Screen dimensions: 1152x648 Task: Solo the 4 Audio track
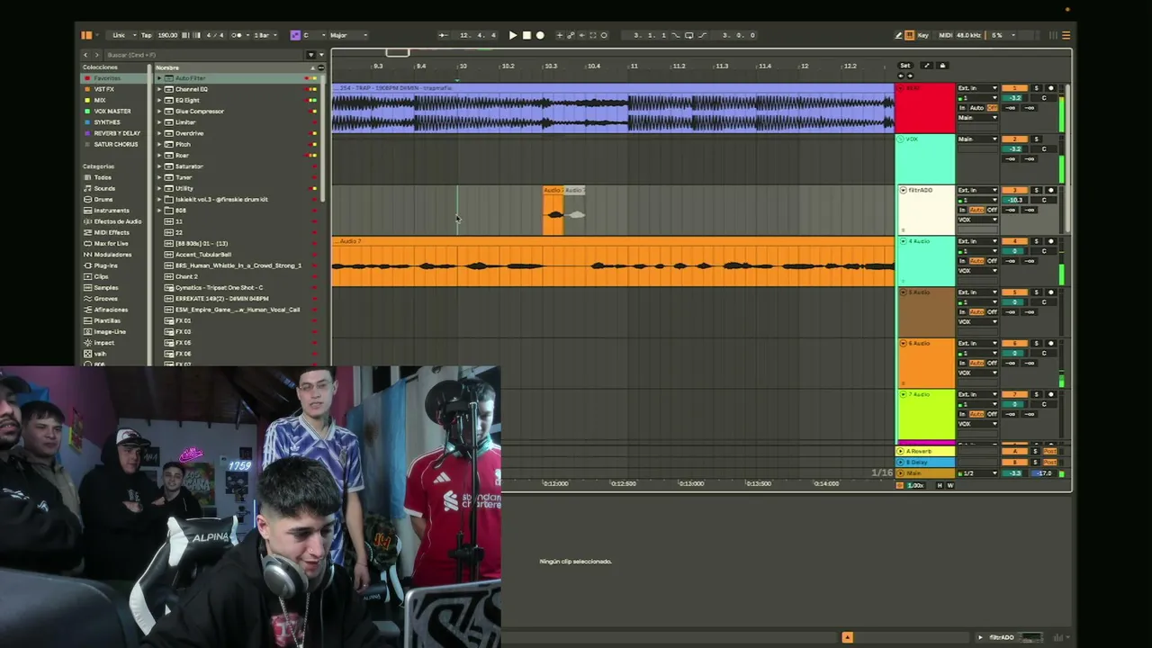click(x=1036, y=241)
